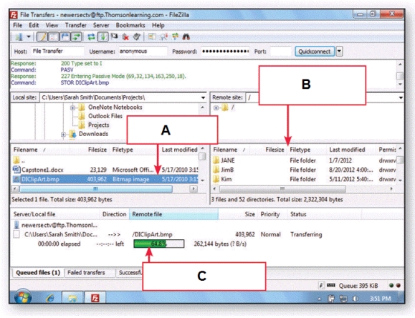Open the Server menu
This screenshot has height=318, width=415.
click(x=101, y=25)
